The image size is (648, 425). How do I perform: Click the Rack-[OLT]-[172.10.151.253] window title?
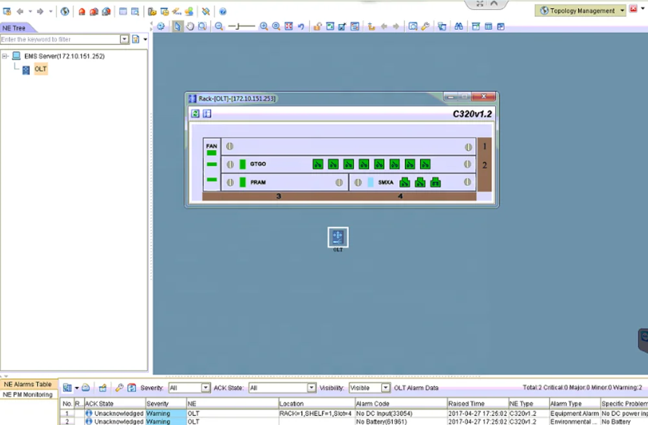pos(237,98)
